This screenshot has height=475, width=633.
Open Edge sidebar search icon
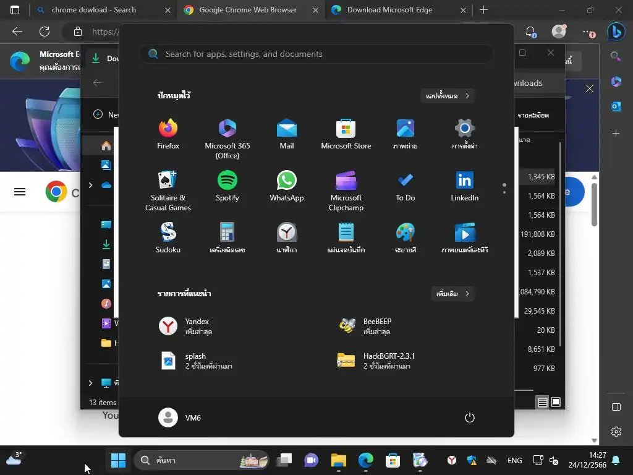(x=616, y=56)
